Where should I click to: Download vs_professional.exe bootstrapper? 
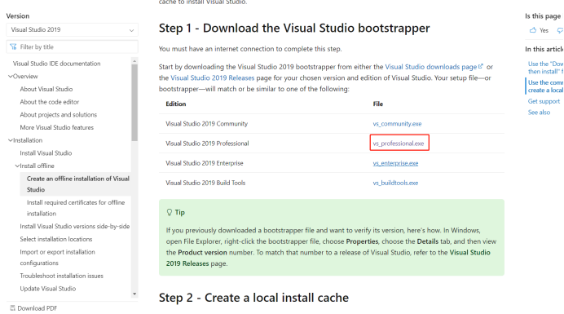(399, 144)
